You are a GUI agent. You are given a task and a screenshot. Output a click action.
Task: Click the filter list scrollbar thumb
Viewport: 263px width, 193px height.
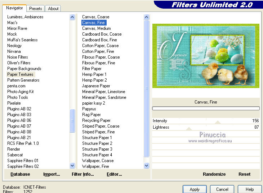pos(146,88)
